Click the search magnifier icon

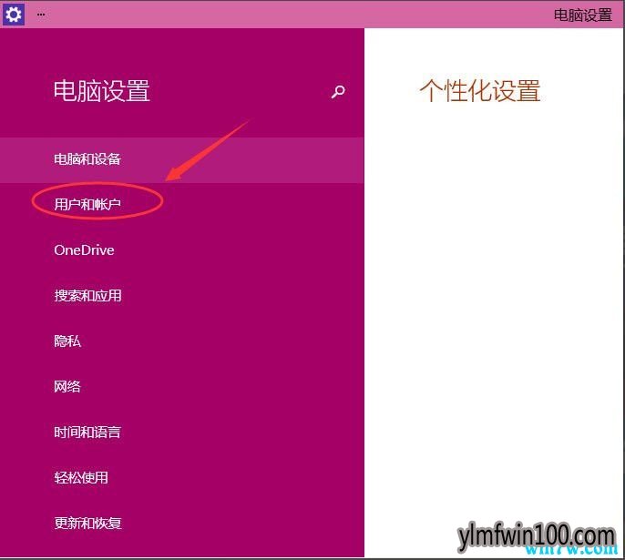coord(338,92)
